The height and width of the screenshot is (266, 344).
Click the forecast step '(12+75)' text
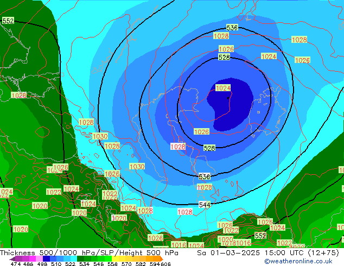click(x=323, y=252)
